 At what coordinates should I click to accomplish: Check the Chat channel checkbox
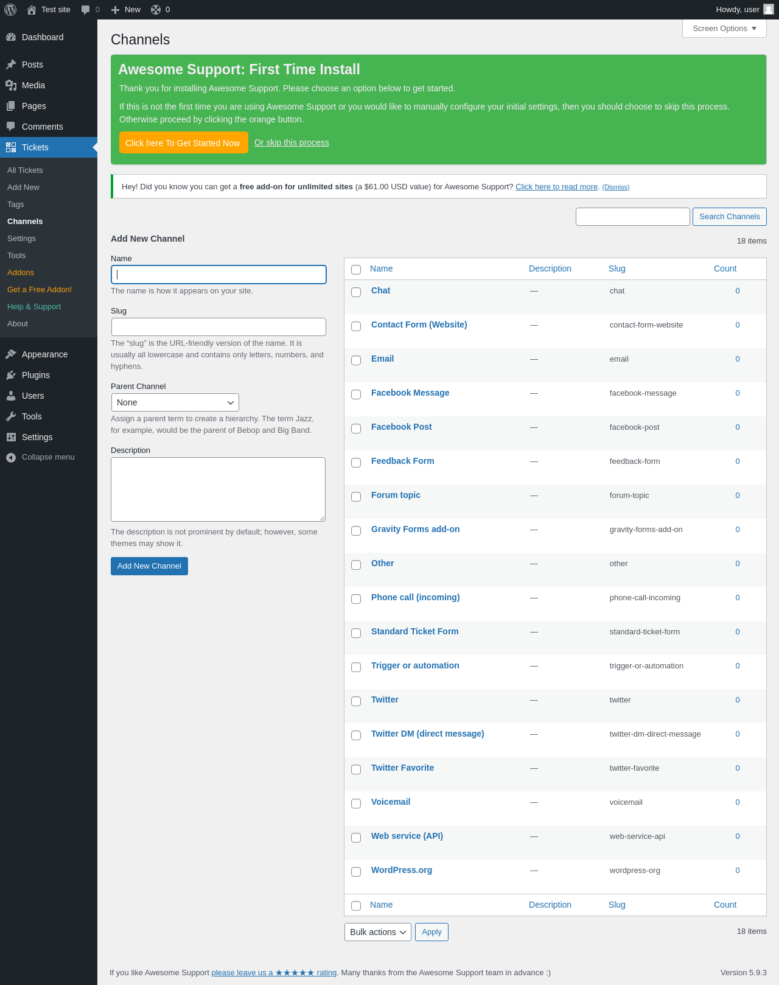356,292
